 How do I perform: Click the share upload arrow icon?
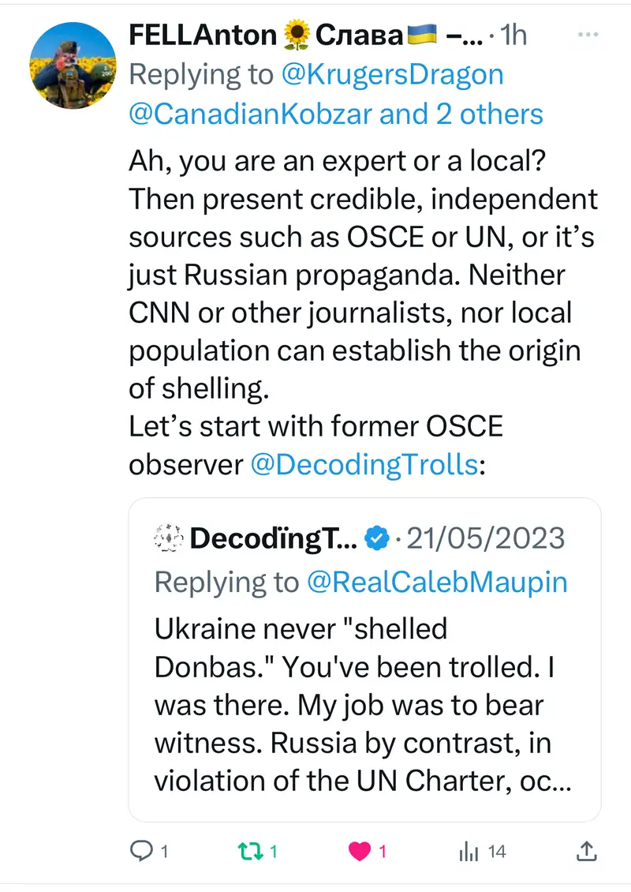tap(587, 851)
